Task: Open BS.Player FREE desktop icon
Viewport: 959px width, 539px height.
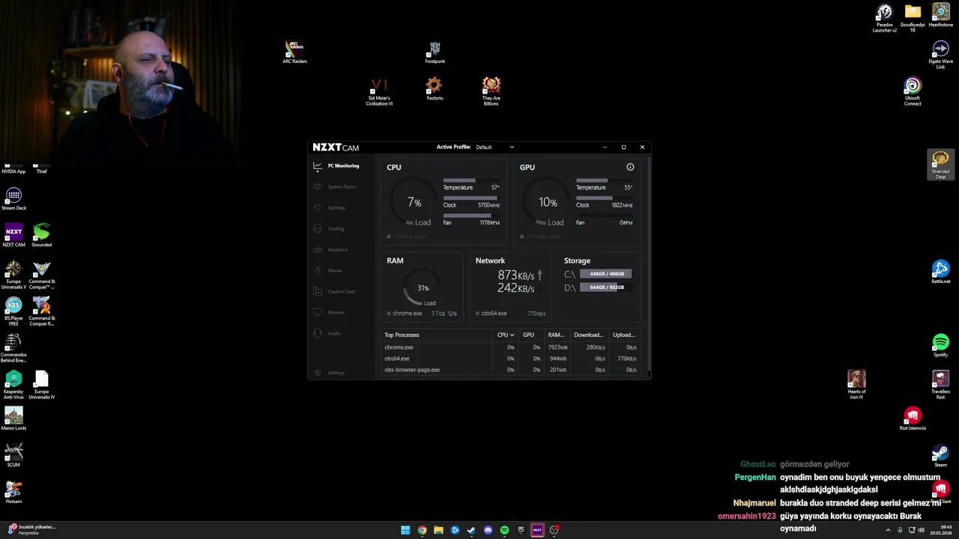Action: [13, 311]
